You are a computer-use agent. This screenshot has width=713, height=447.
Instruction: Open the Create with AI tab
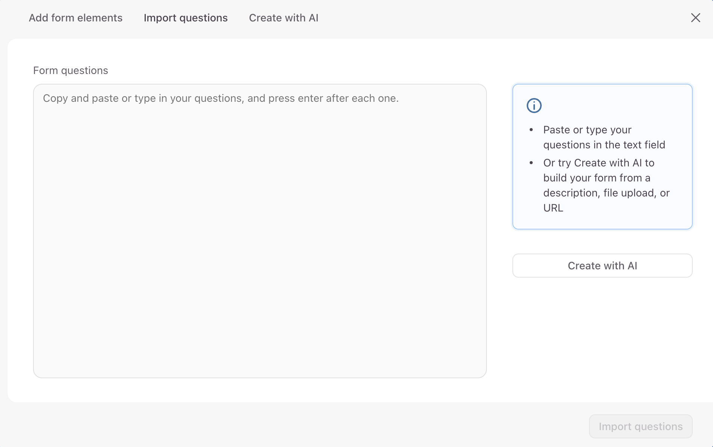click(x=284, y=18)
